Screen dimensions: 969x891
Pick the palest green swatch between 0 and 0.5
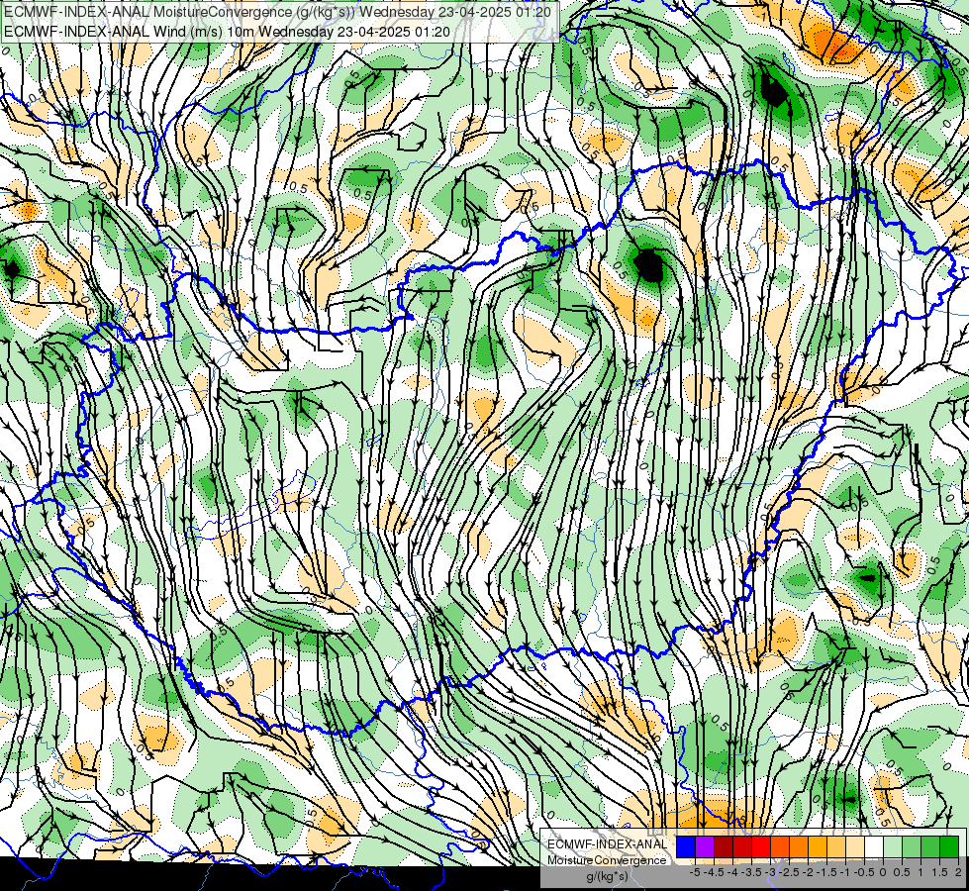tap(893, 846)
